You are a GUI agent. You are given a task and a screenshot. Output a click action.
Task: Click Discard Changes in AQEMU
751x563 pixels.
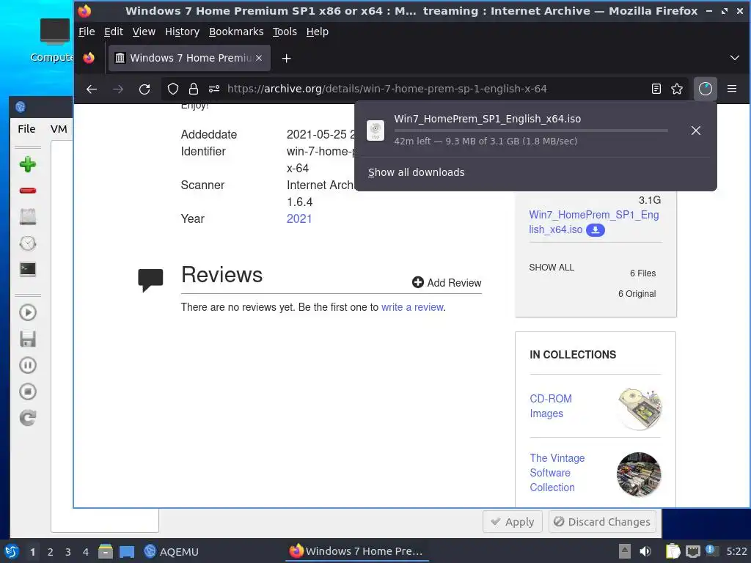point(602,522)
